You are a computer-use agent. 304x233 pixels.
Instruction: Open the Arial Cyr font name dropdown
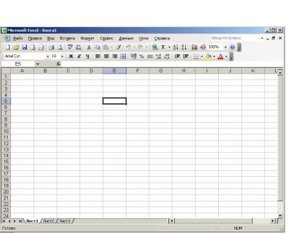pos(48,56)
